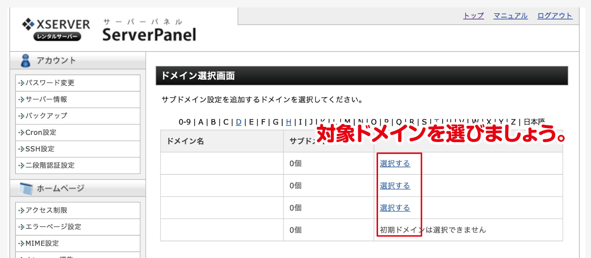Click the XSERVER logo icon
The image size is (591, 258).
tap(28, 24)
